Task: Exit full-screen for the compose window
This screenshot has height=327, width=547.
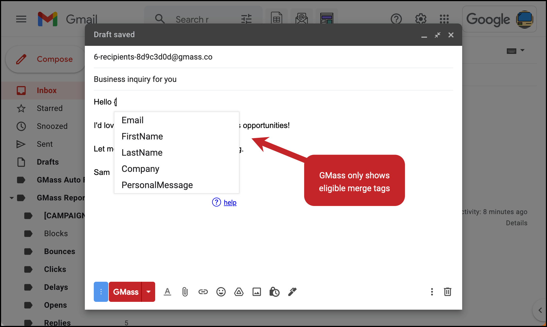Action: click(x=438, y=35)
